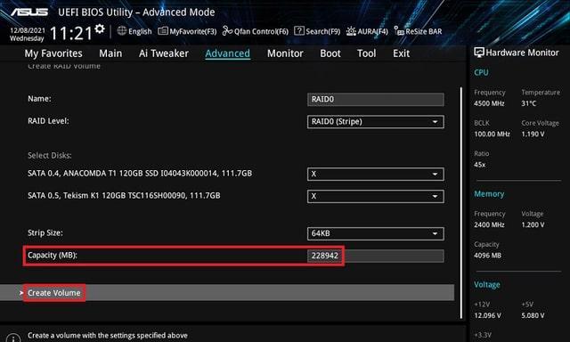Launch Qfan Control(F6) fan icon
Image resolution: width=570 pixels, height=342 pixels.
click(228, 31)
